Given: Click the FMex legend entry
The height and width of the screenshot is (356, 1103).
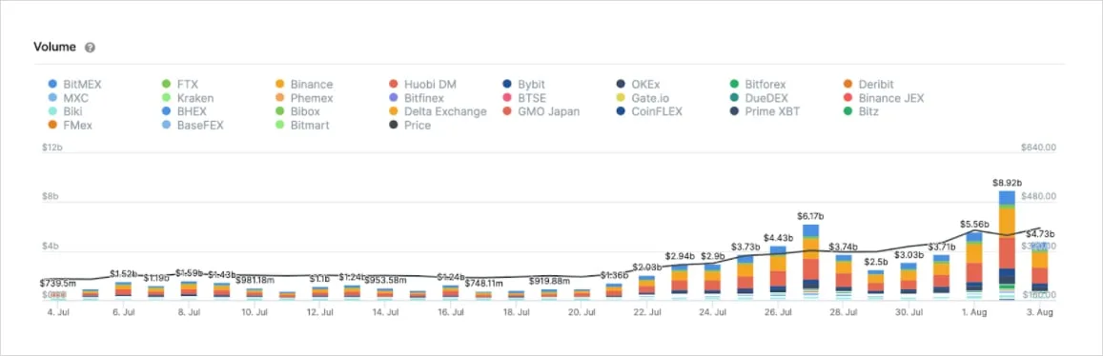Looking at the screenshot, I should [x=70, y=125].
